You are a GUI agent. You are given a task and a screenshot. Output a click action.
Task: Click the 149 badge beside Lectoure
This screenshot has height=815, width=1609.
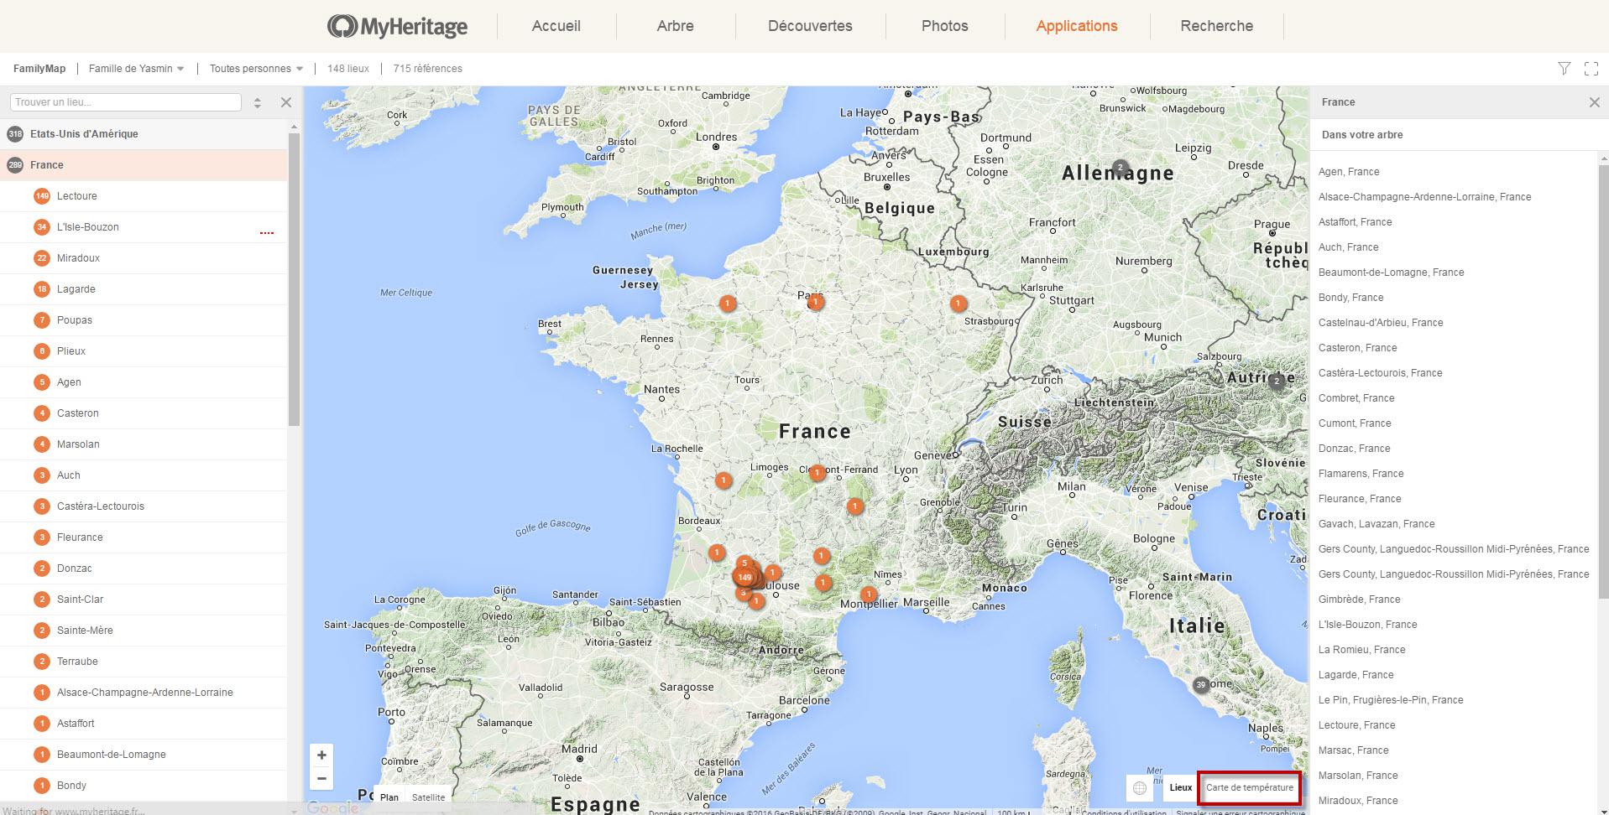(42, 196)
